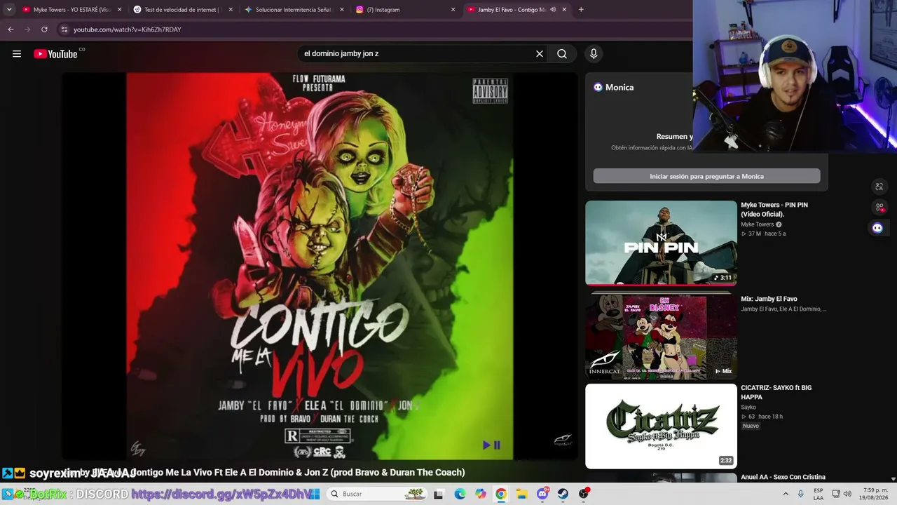Open Copilot from the taskbar
Viewport: 897px width, 505px height.
pos(481,494)
